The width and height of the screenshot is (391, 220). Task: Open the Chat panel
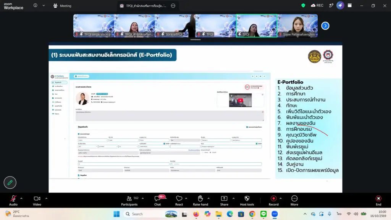(x=158, y=201)
